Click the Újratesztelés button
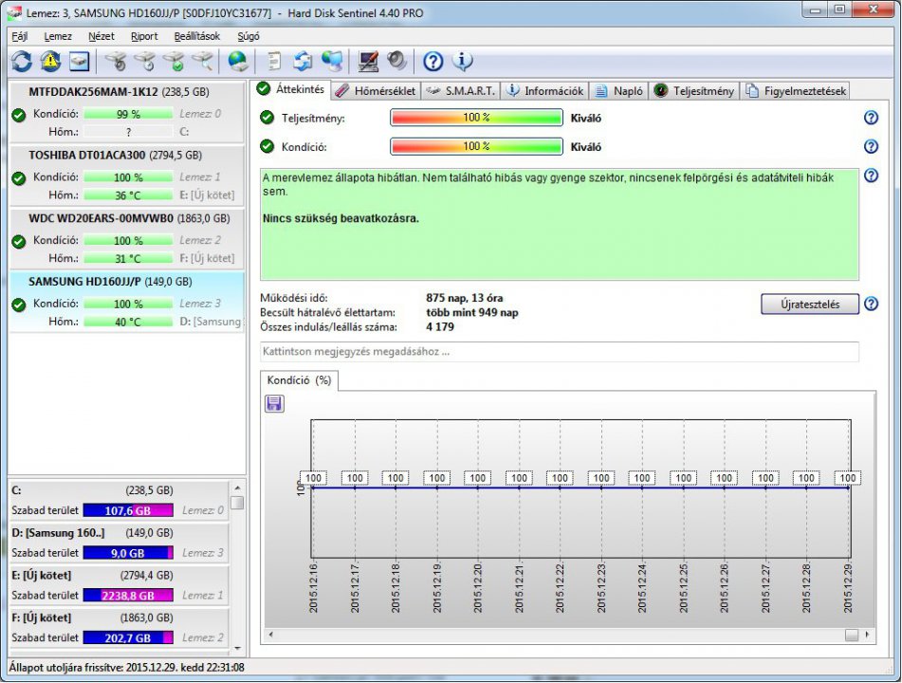 tap(810, 305)
